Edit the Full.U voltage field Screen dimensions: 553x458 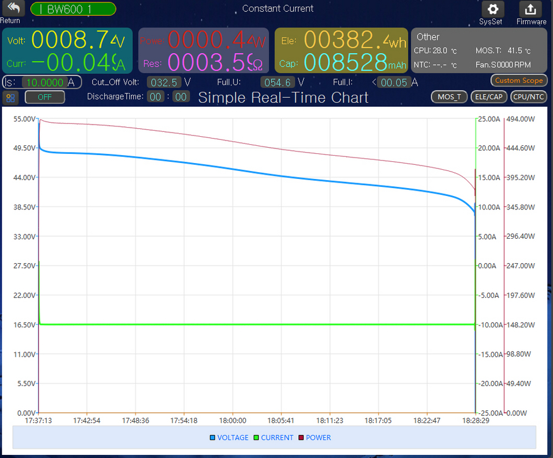coord(277,82)
